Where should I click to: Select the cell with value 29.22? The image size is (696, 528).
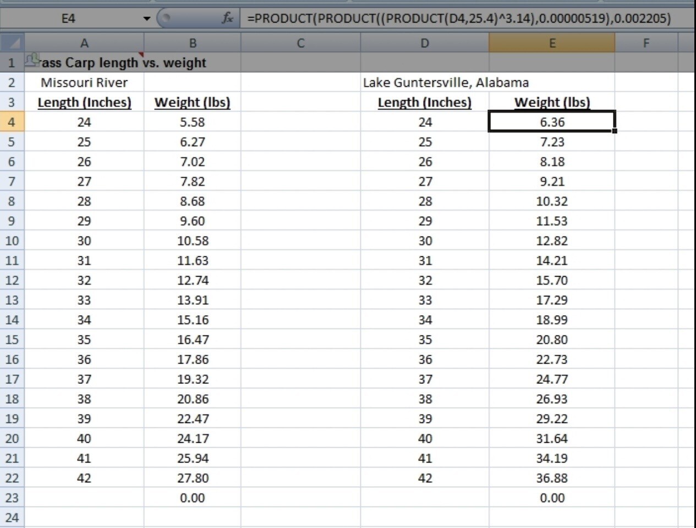pos(552,419)
